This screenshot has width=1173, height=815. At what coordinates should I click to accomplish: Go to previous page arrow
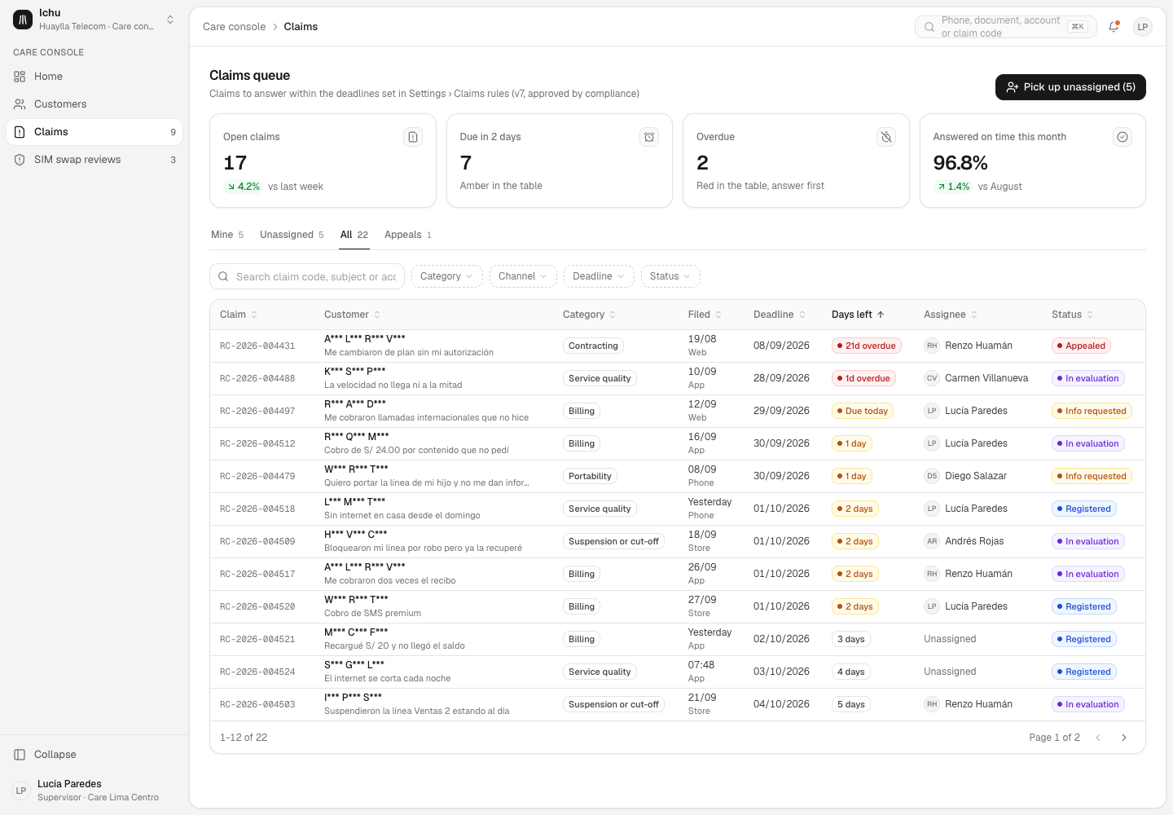pyautogui.click(x=1098, y=738)
